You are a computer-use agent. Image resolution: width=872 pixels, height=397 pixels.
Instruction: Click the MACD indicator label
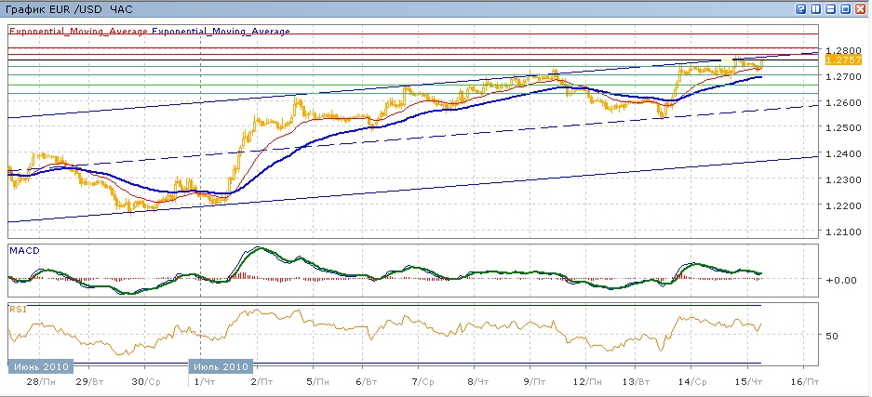click(x=22, y=251)
